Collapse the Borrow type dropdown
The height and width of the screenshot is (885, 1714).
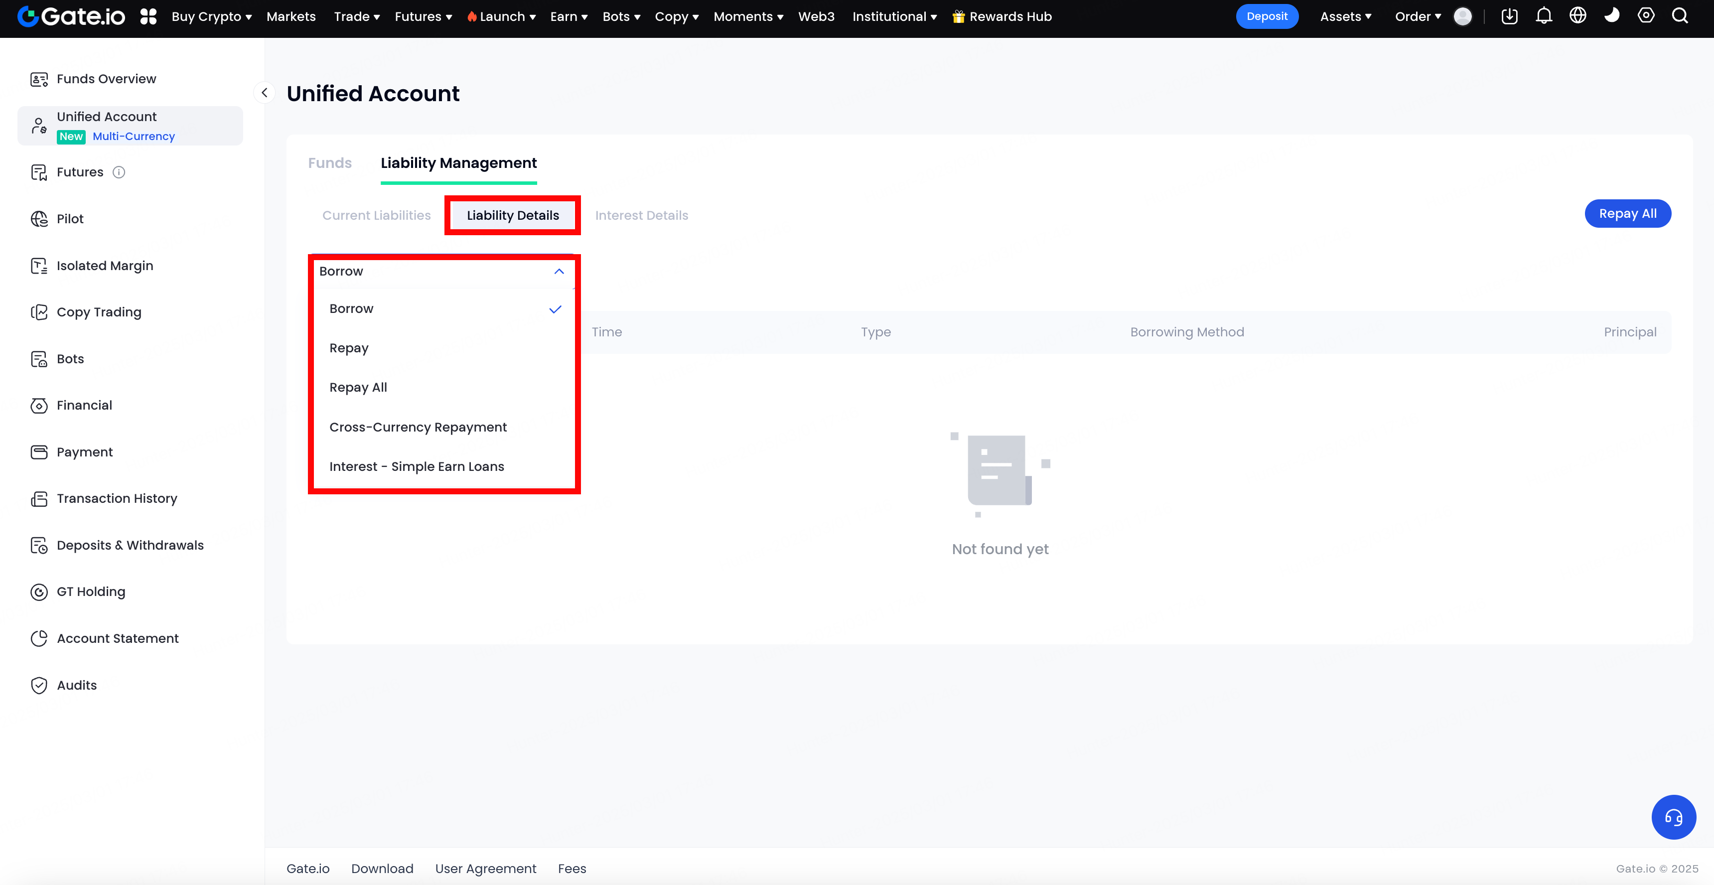(559, 272)
